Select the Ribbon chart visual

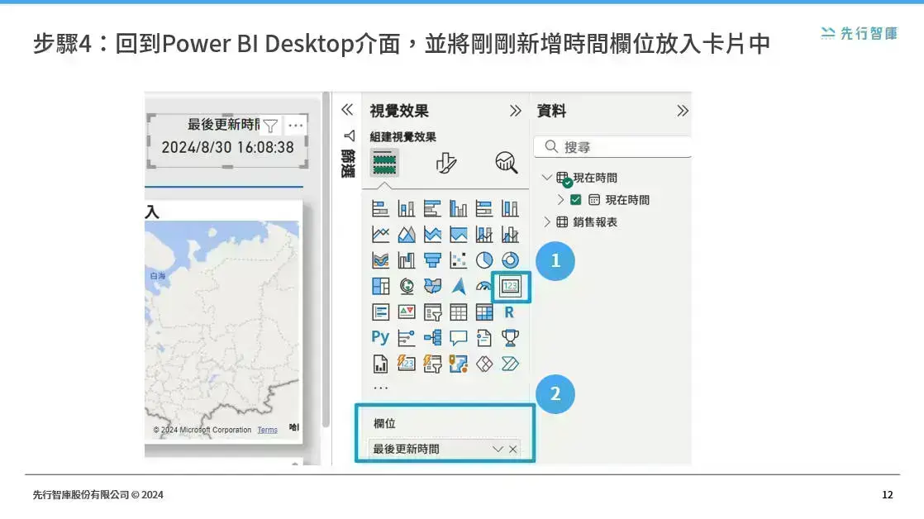pyautogui.click(x=380, y=260)
